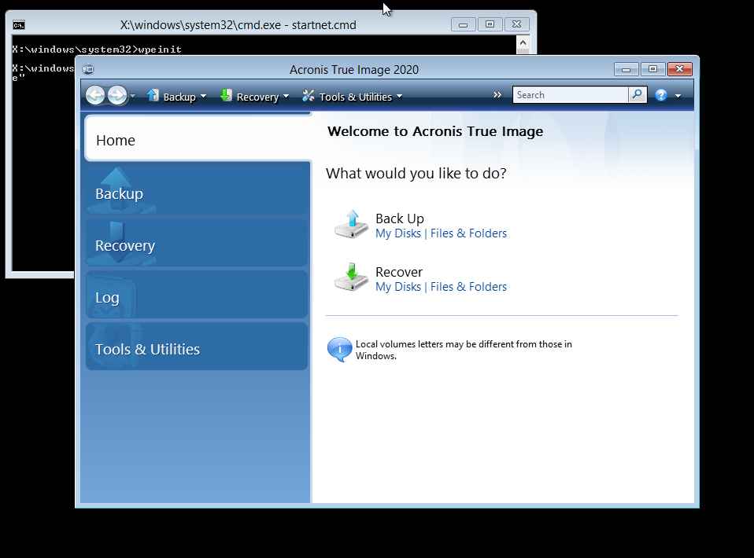Click the blue Help question mark icon

661,95
